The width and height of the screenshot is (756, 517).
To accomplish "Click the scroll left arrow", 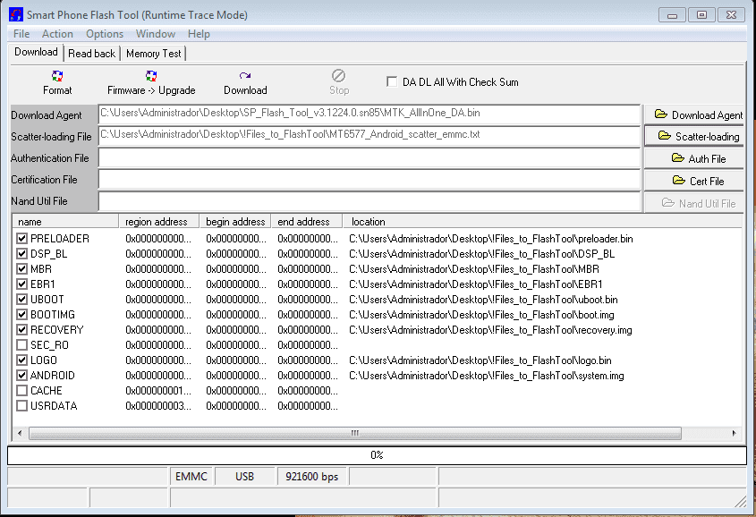I will [x=20, y=433].
